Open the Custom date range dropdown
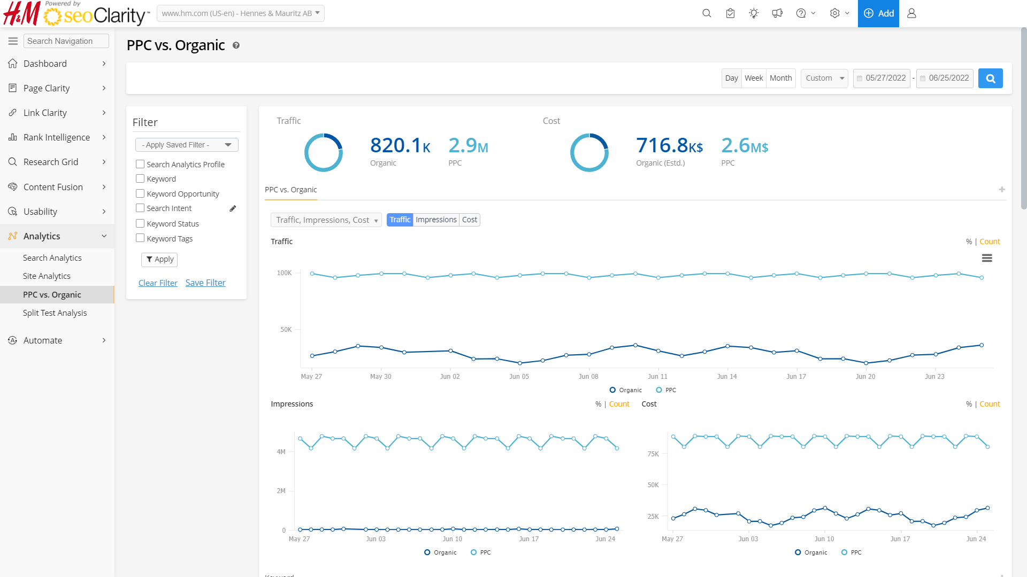1027x577 pixels. pyautogui.click(x=824, y=79)
